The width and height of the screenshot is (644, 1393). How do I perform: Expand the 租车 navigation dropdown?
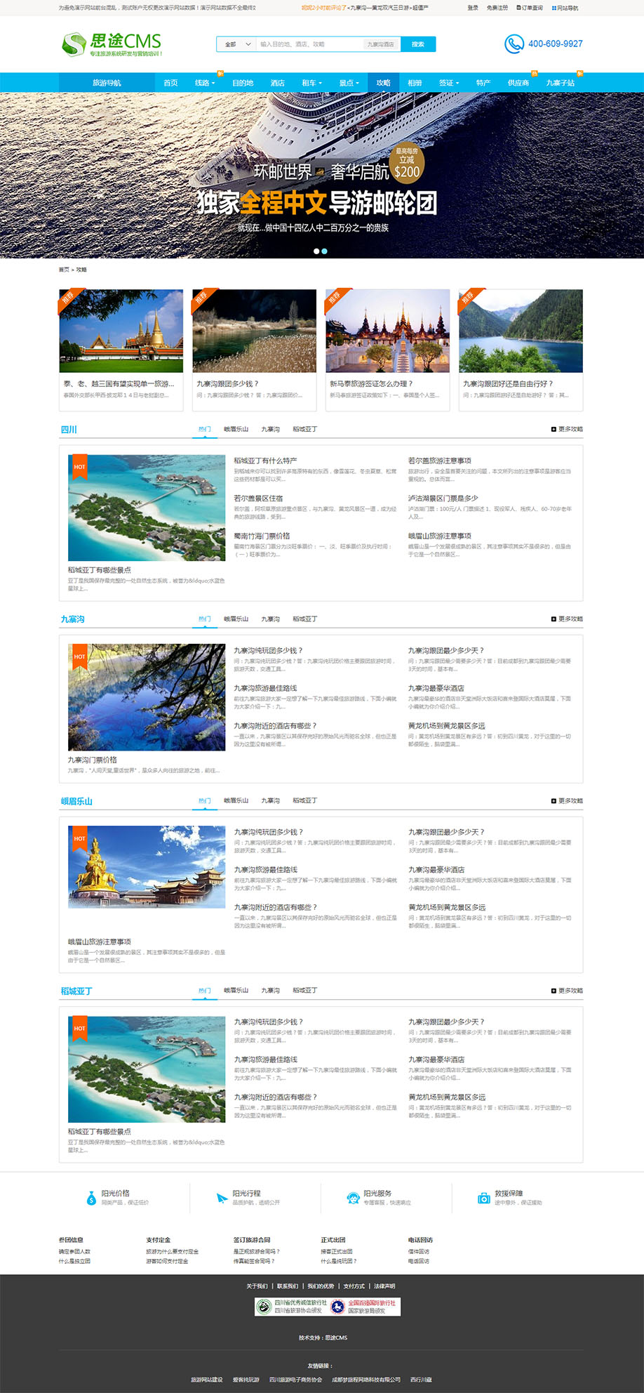[x=311, y=83]
